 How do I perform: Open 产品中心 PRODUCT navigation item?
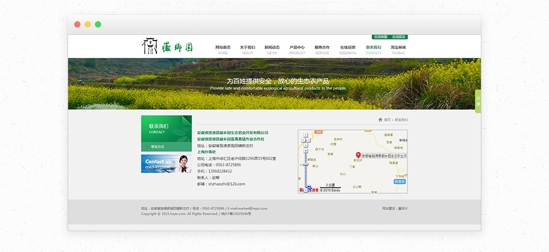(297, 50)
